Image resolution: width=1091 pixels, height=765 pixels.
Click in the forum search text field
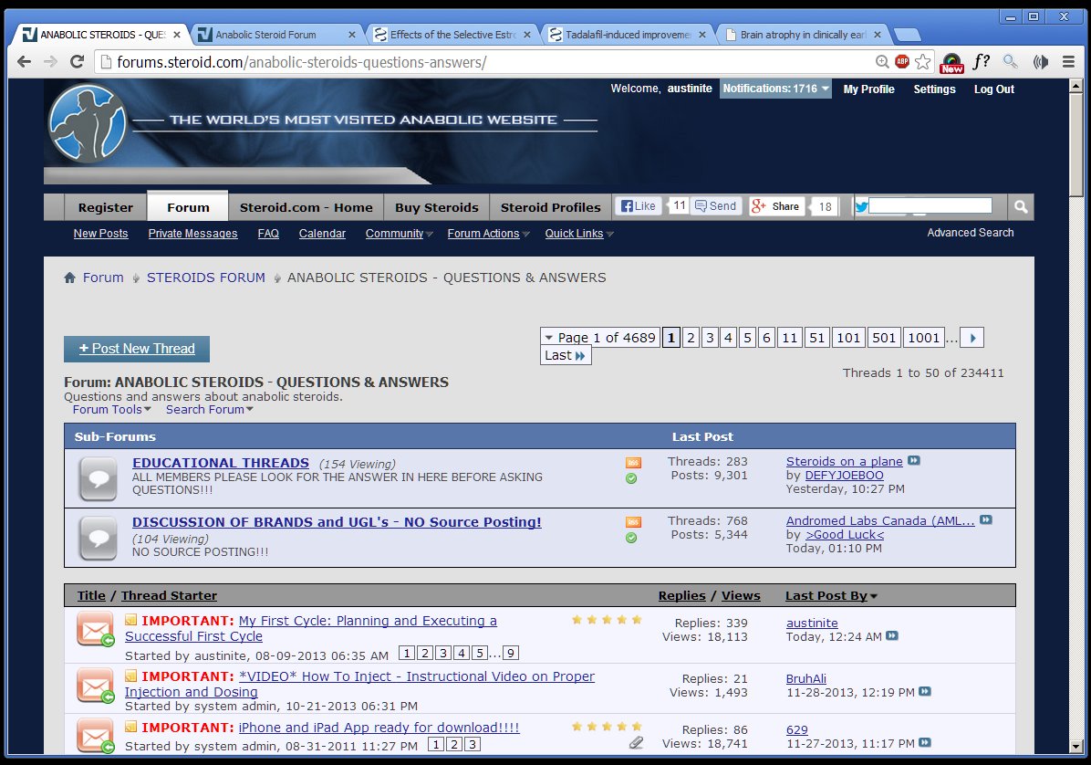[x=930, y=206]
